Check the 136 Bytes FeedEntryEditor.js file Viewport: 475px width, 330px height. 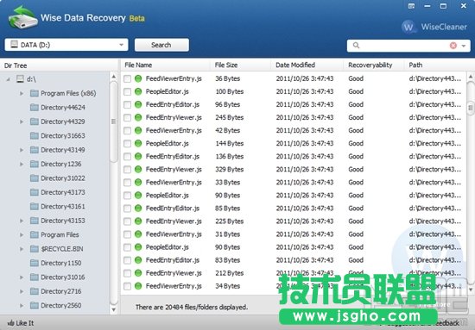(x=127, y=157)
